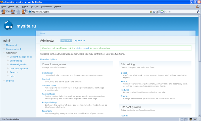This screenshot has height=121, width=201.
Task: Open the Закладки menu
Action: 34,7
